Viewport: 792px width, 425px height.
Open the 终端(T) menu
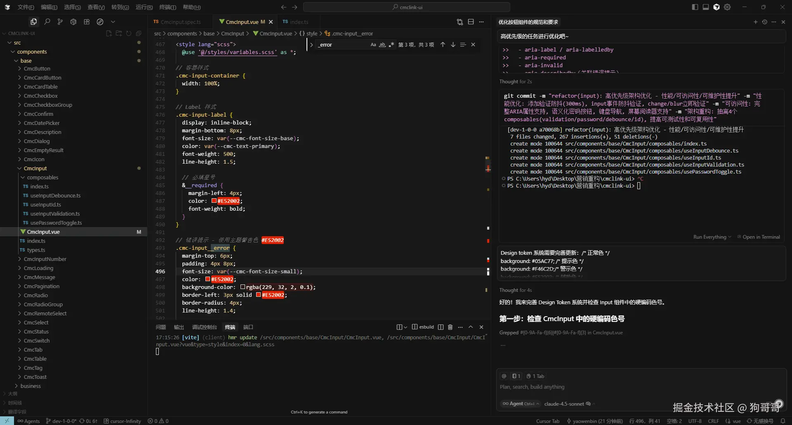click(167, 7)
